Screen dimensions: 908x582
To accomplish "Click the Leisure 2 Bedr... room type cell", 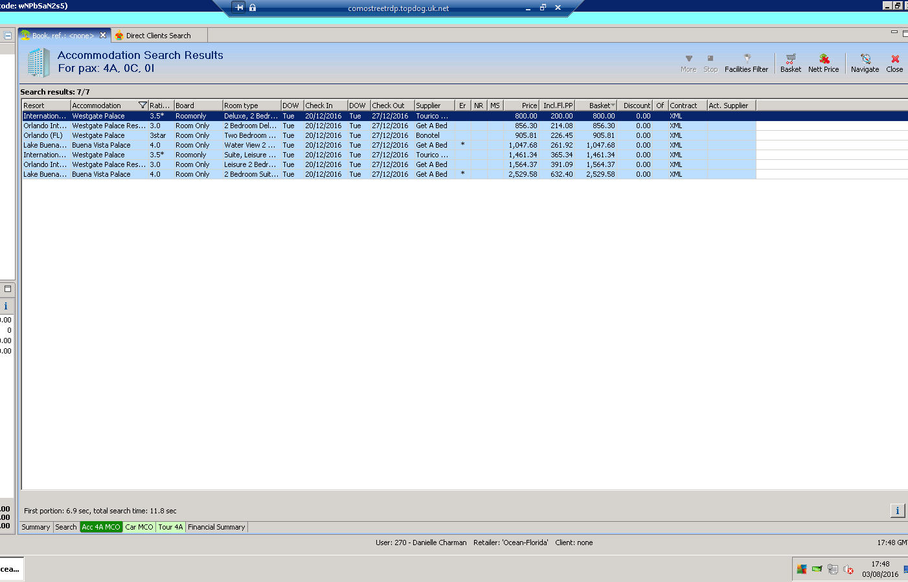I will click(252, 164).
